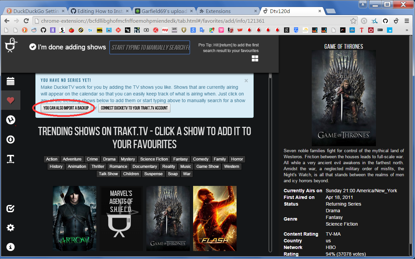
Task: Switch to the poster grid view icon
Action: click(x=255, y=59)
